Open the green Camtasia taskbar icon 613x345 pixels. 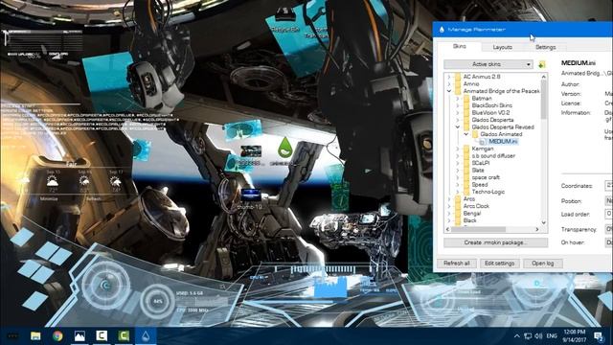click(x=124, y=336)
